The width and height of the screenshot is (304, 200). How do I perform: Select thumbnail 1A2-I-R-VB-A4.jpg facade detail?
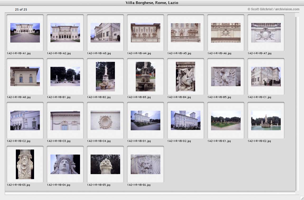pyautogui.click(x=146, y=32)
